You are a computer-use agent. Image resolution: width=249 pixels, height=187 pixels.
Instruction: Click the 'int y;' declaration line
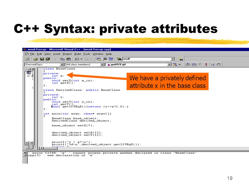(x=58, y=97)
